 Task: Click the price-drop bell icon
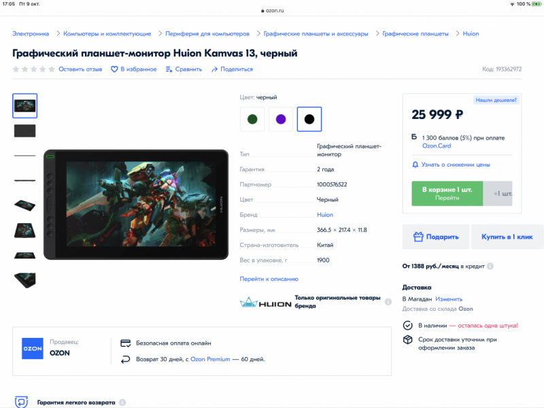(x=415, y=165)
